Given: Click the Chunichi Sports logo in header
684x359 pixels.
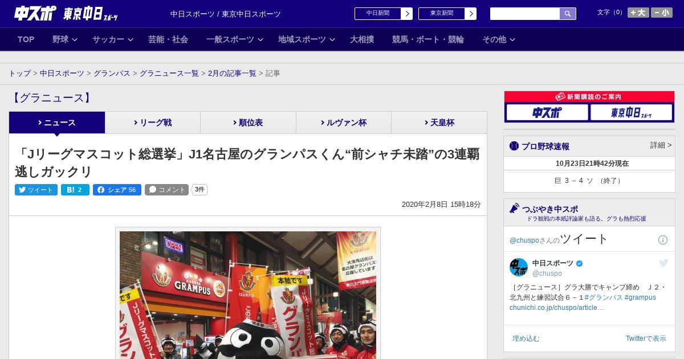Looking at the screenshot, I should click(35, 13).
